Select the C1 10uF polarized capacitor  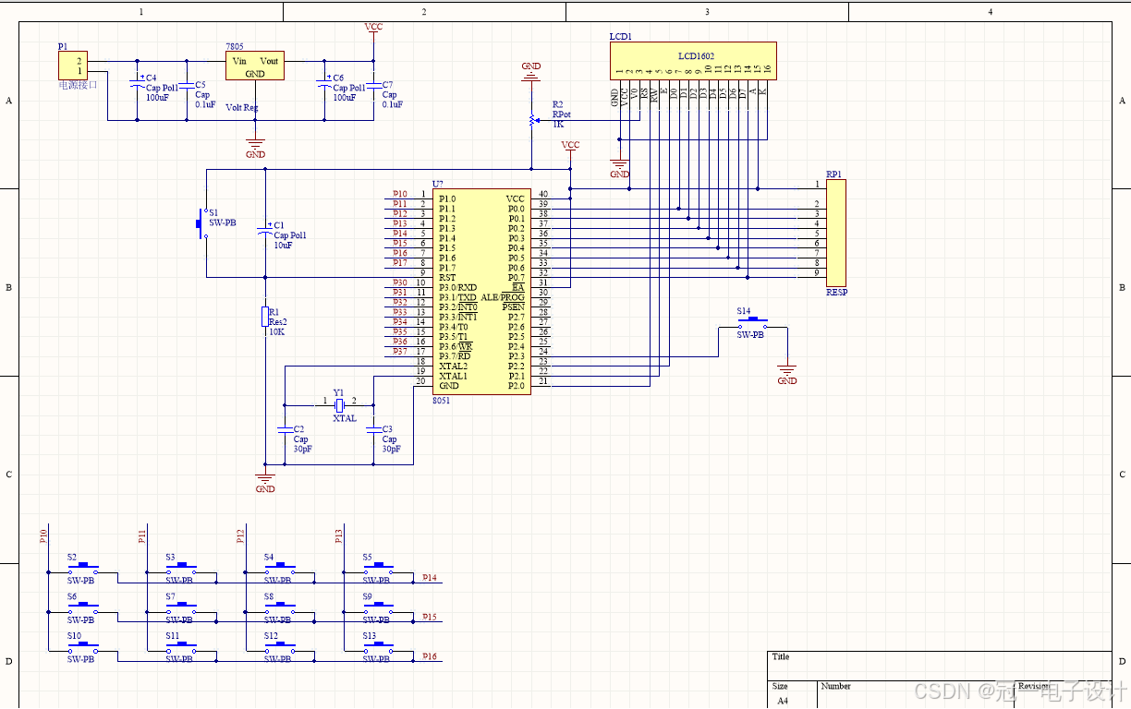pos(265,229)
